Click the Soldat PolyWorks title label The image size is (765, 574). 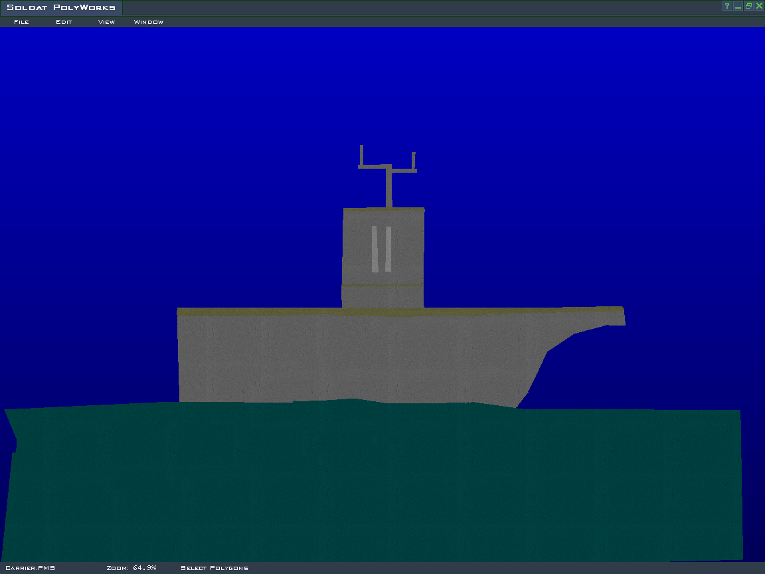tap(61, 7)
